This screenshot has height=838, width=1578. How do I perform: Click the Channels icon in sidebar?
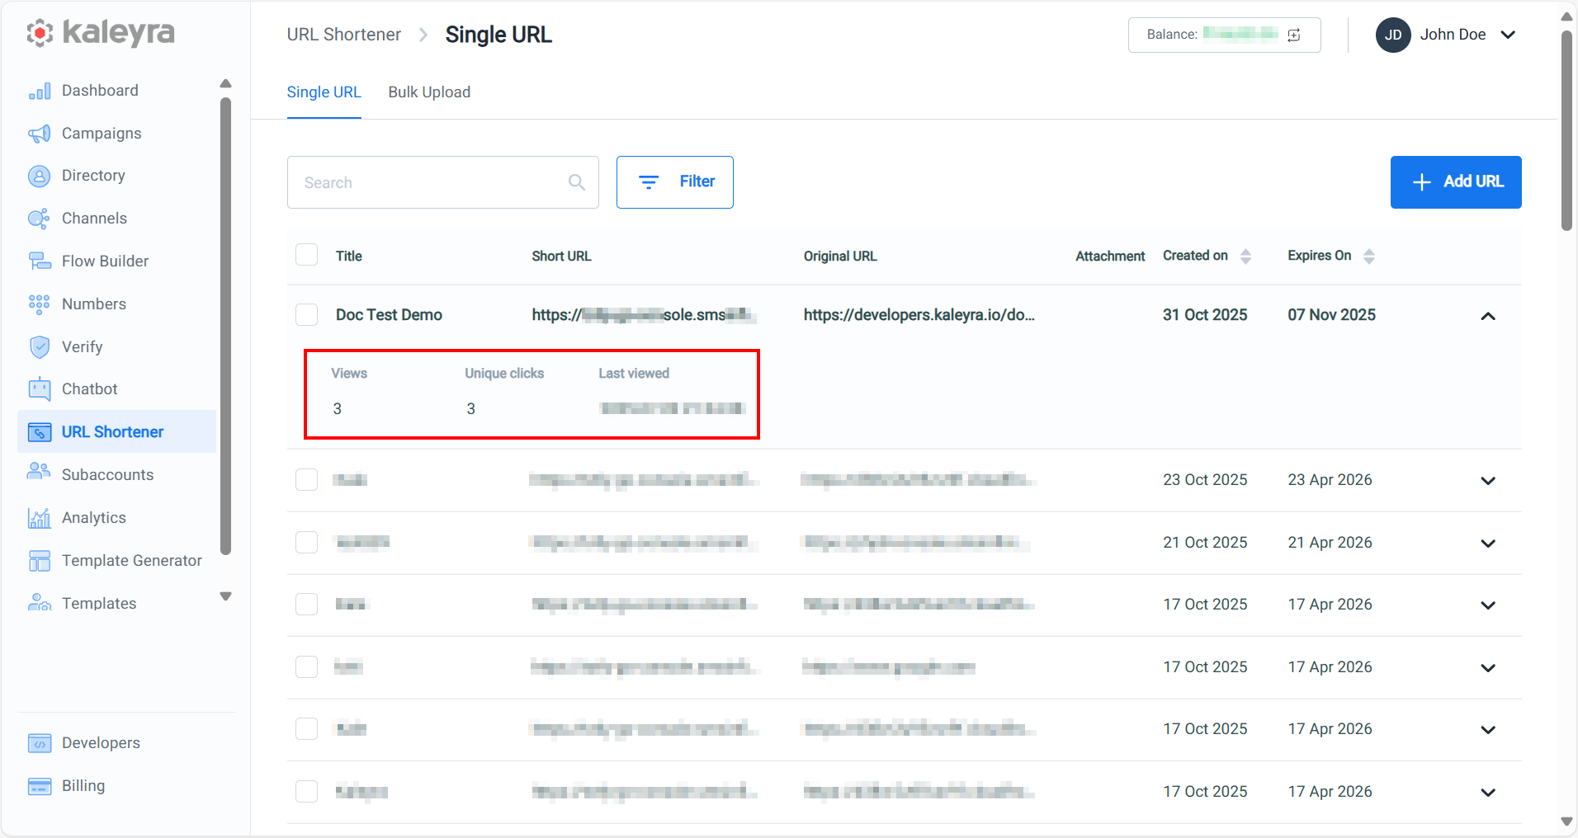(x=40, y=219)
